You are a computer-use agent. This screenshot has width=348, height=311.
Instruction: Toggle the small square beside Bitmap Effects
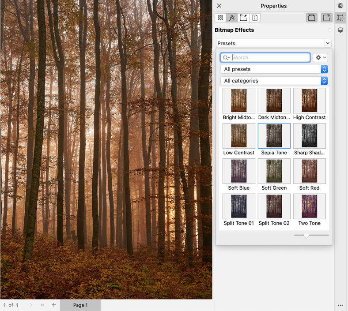pyautogui.click(x=330, y=30)
